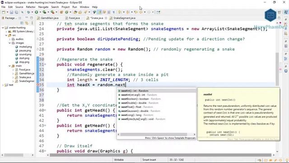Choose nextBytes(byte[] arg0) proposal
This screenshot has width=289, height=163.
[157, 119]
